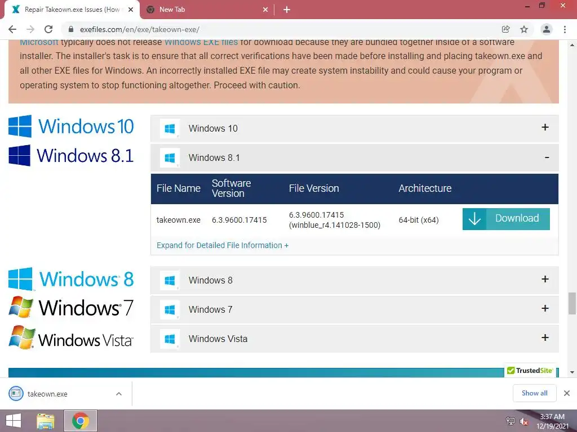Click the Windows Vista row logo icon

170,339
